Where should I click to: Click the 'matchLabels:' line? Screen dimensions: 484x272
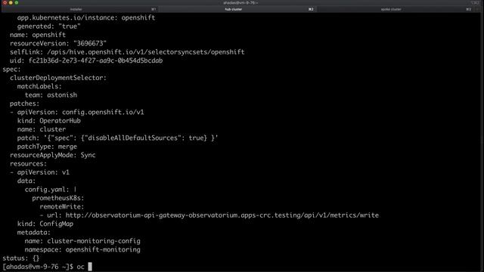39,86
